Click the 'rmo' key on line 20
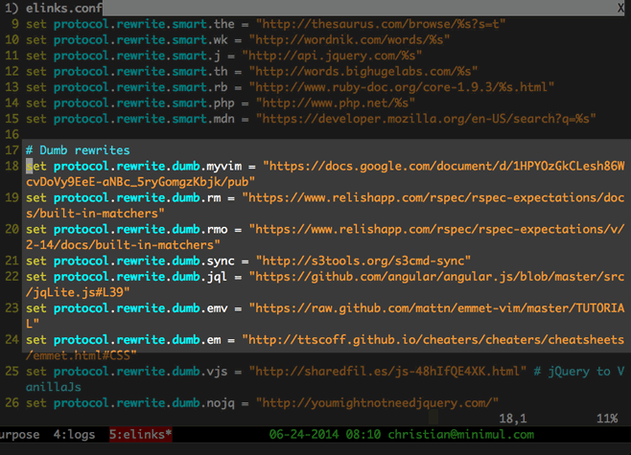The image size is (631, 455). point(218,229)
